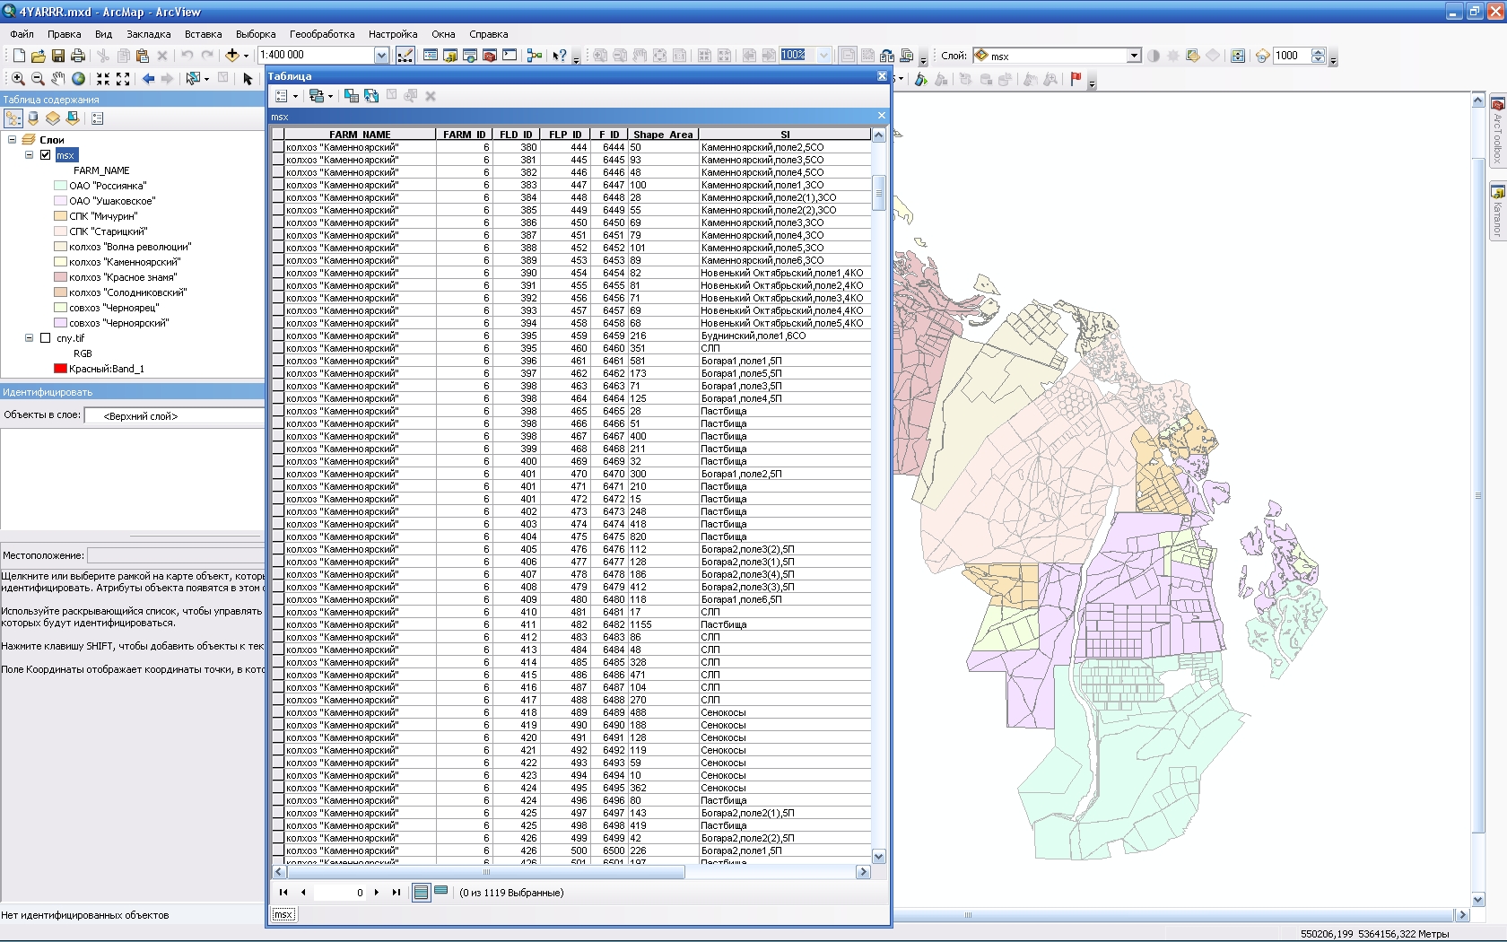
Task: Click the Shape_Area column header
Action: pyautogui.click(x=662, y=135)
